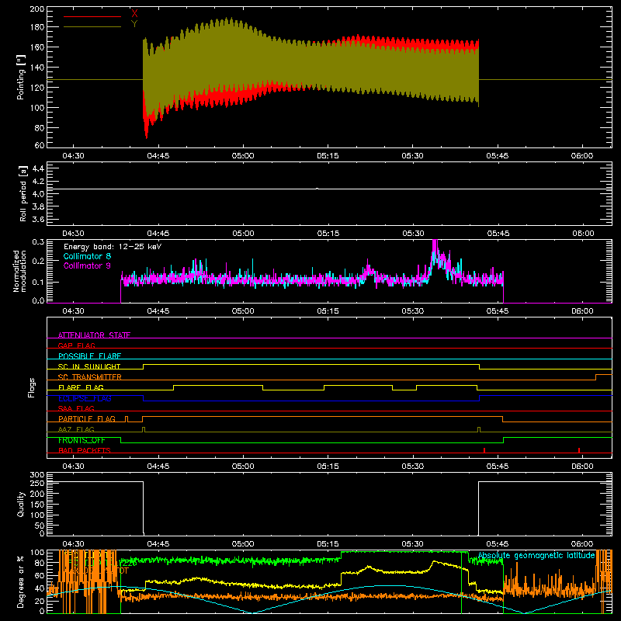Click the olive Y legend line sample
Screen dimensions: 621x621
click(92, 26)
